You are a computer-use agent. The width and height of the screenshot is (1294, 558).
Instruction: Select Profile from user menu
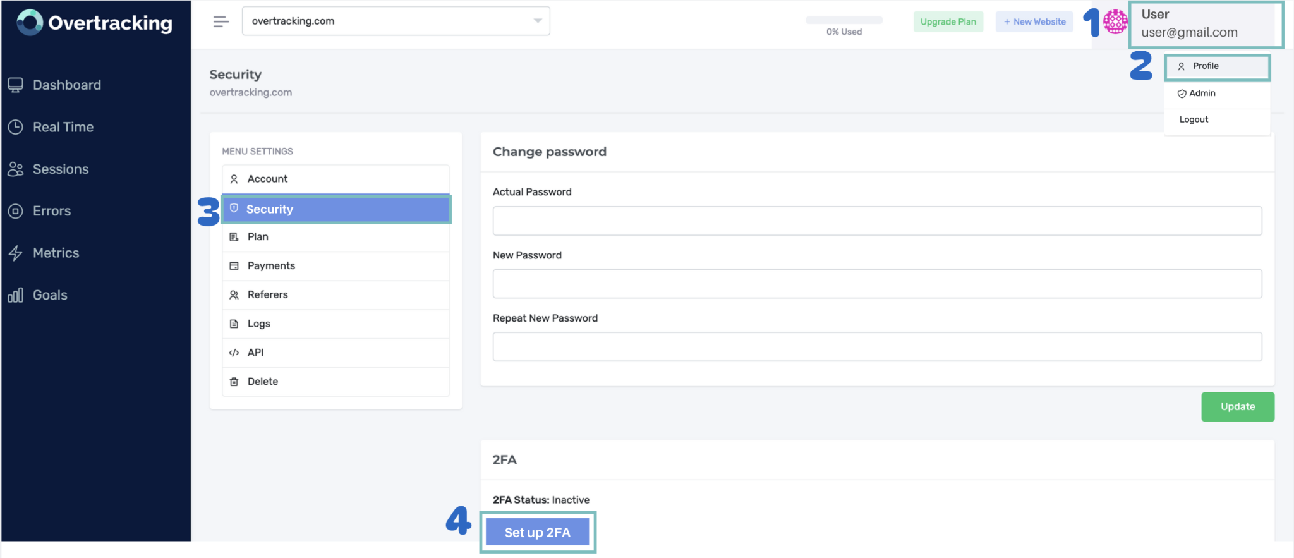1217,66
